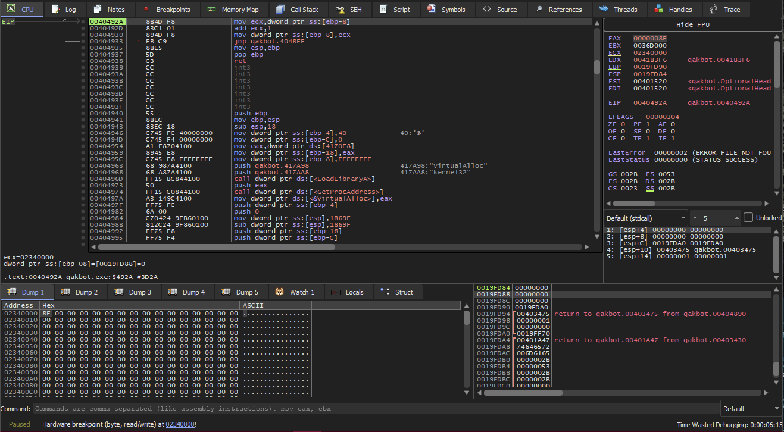The width and height of the screenshot is (784, 432).
Task: Click the ZF flag value
Action: tap(623, 124)
